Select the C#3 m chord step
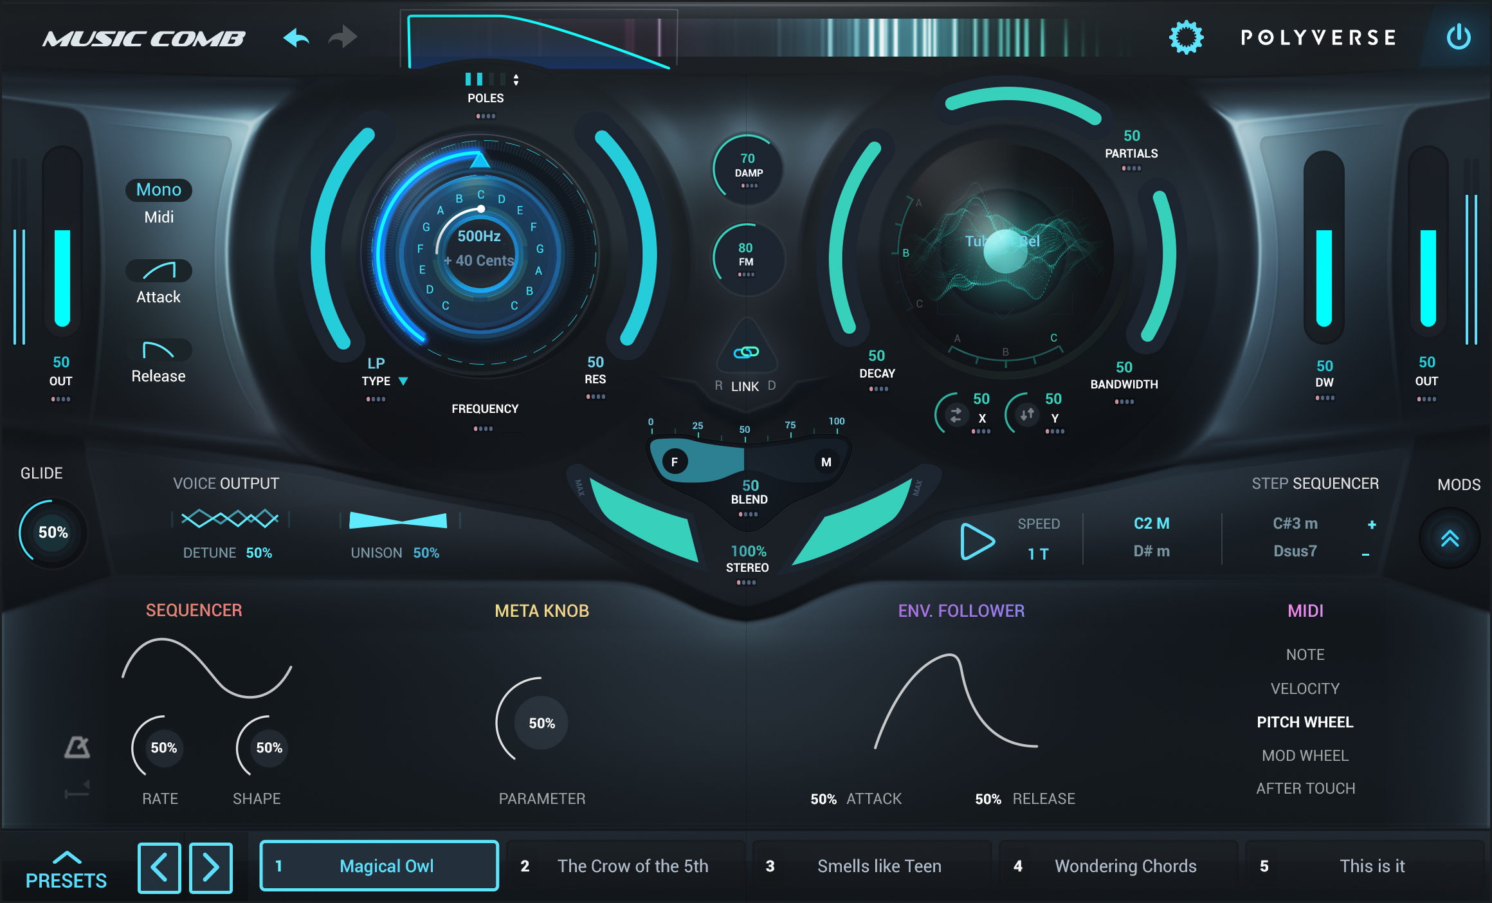 (x=1295, y=524)
